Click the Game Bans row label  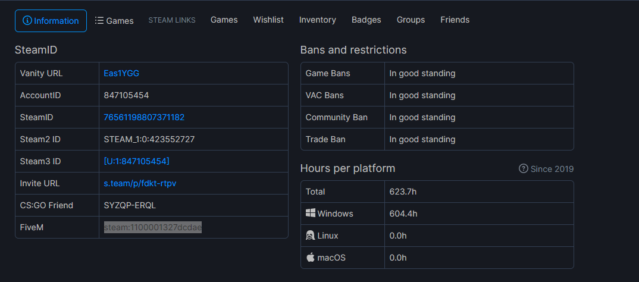point(328,73)
